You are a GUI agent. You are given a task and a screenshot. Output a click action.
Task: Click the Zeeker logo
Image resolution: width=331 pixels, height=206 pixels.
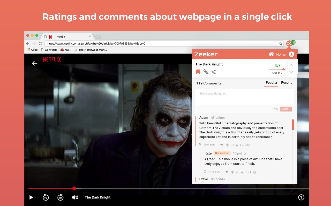point(206,54)
